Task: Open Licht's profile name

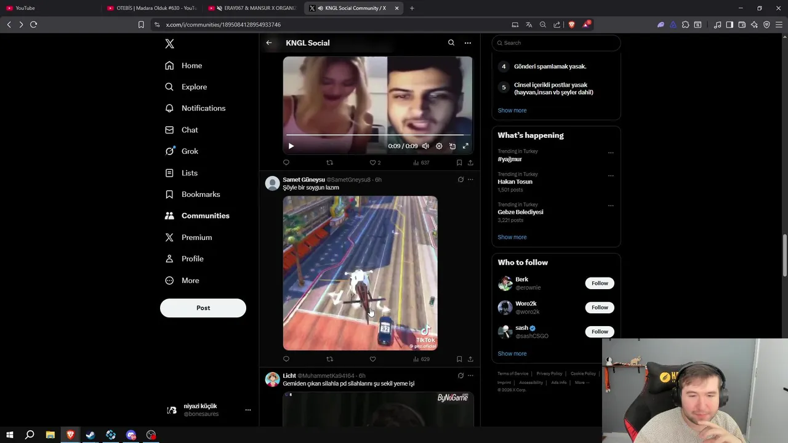Action: tap(289, 376)
